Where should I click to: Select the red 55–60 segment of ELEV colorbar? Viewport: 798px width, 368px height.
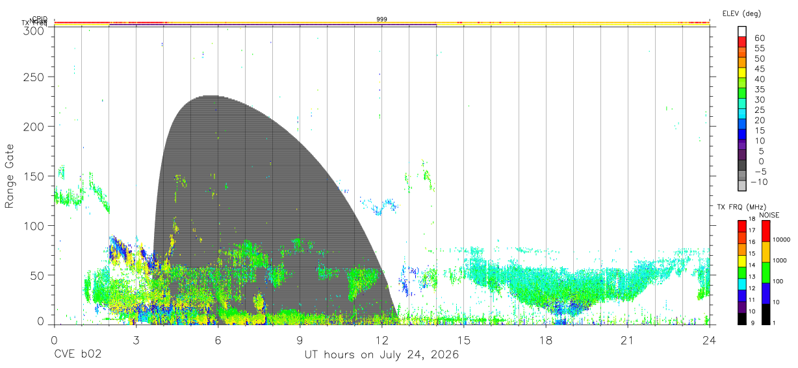pyautogui.click(x=742, y=42)
